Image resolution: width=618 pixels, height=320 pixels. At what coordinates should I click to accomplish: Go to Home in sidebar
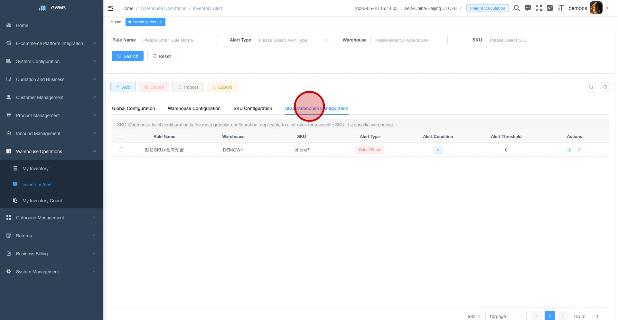(22, 25)
